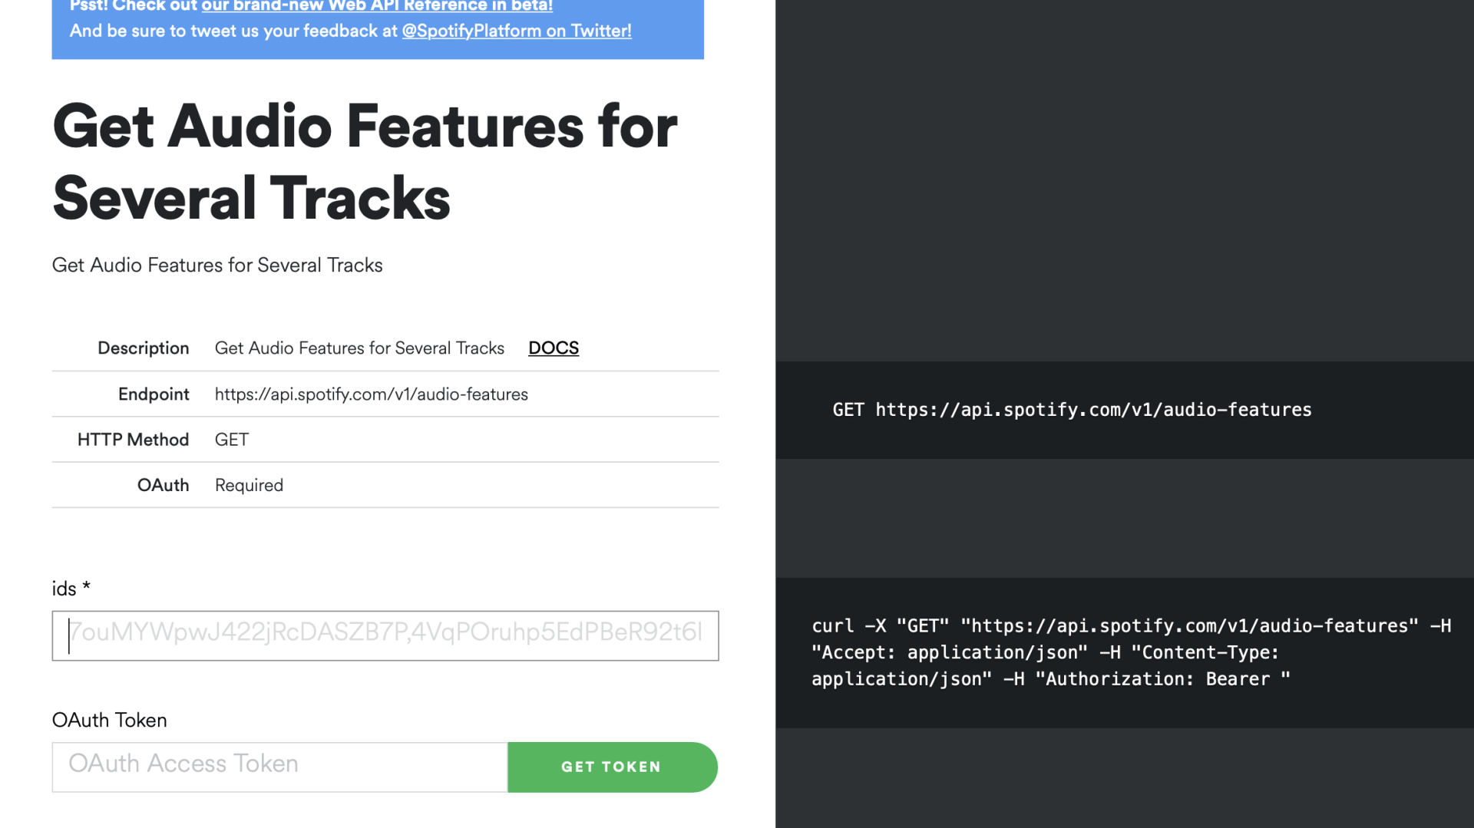
Task: Click the blue beta announcement banner
Action: click(x=378, y=29)
